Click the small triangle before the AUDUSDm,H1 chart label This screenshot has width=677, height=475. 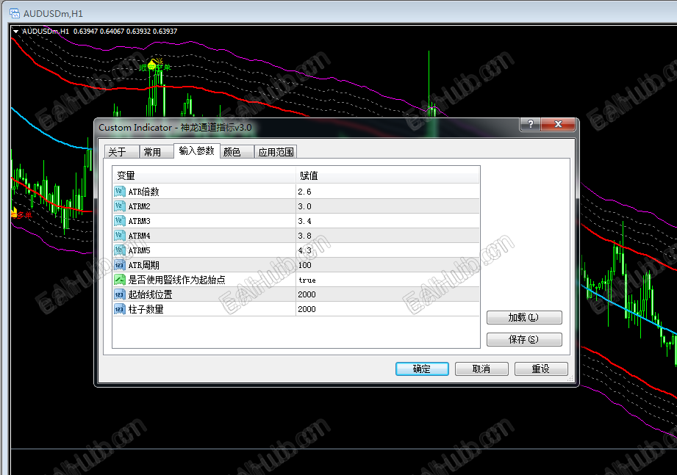point(15,31)
